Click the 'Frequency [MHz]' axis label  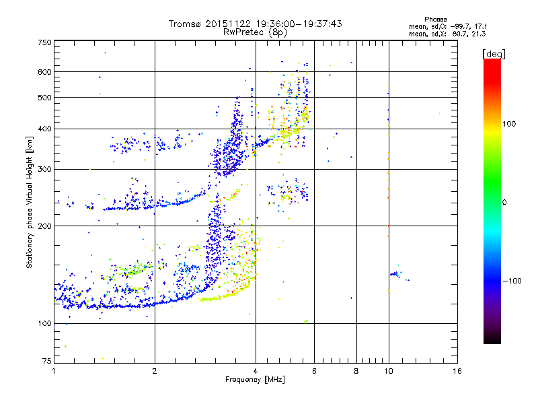tap(255, 380)
